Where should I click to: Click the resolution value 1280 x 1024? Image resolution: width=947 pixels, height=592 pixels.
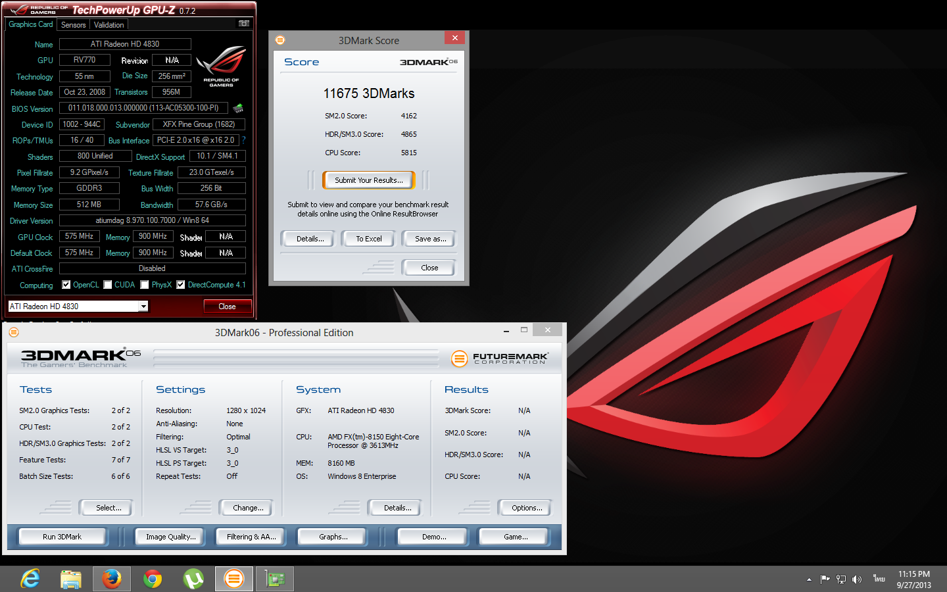pos(246,410)
